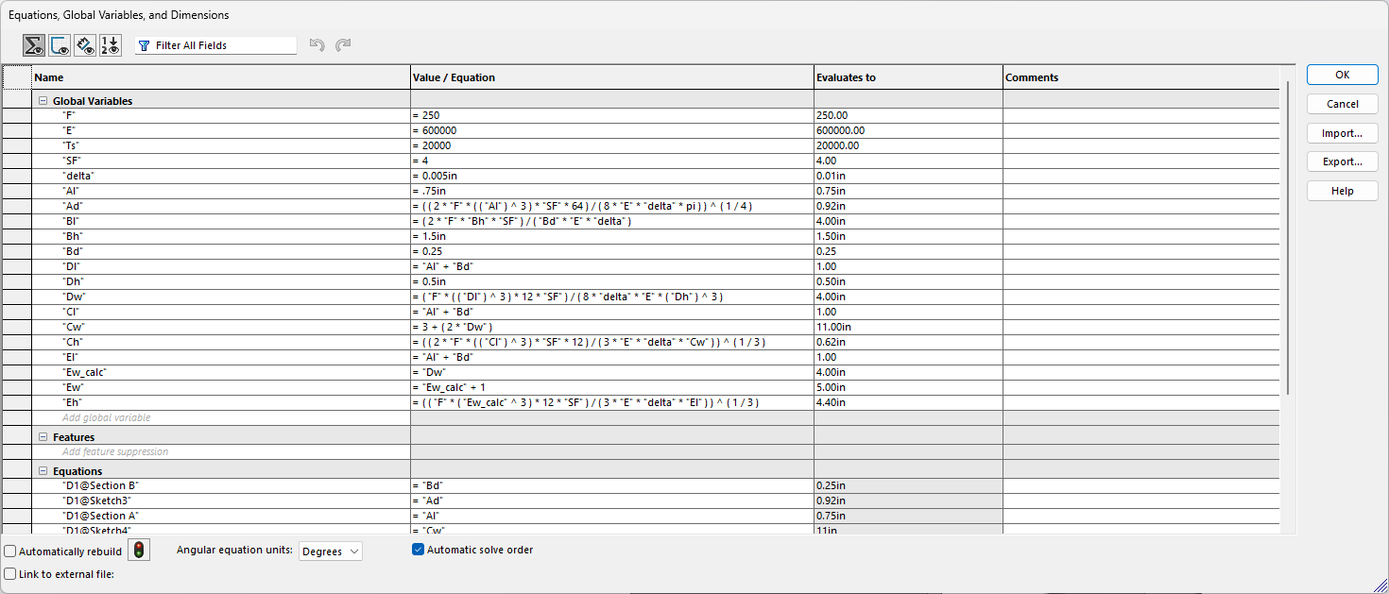The width and height of the screenshot is (1389, 594).
Task: Select the "= 0.5in" equation cell
Action: [x=611, y=281]
